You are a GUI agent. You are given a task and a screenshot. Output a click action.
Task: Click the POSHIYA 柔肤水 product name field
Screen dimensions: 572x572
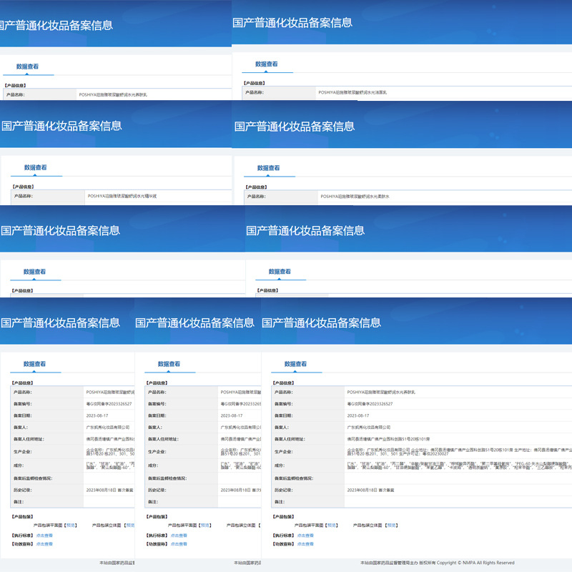click(445, 197)
